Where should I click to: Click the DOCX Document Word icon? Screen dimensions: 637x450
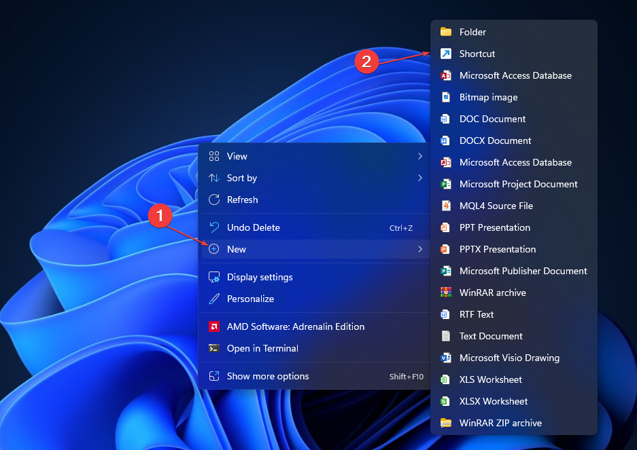pos(446,140)
